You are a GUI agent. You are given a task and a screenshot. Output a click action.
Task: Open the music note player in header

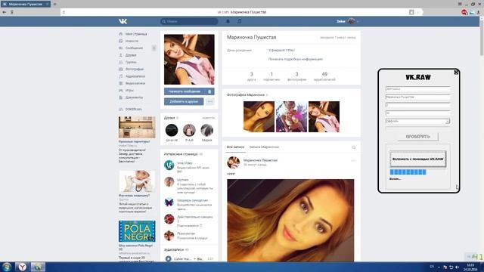tap(240, 21)
